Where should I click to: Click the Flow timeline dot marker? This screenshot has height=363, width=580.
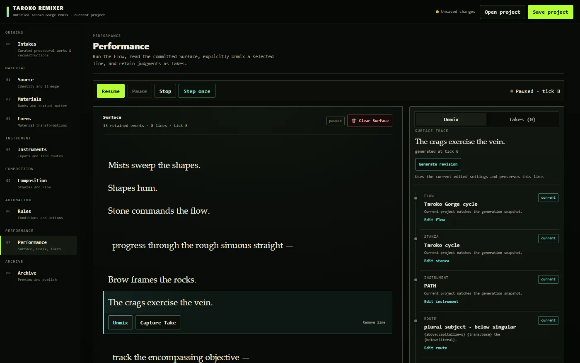pyautogui.click(x=416, y=198)
